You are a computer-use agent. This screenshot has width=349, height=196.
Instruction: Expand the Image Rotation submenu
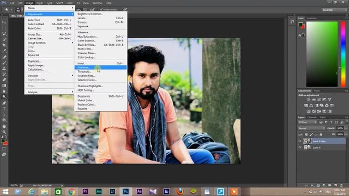point(50,42)
